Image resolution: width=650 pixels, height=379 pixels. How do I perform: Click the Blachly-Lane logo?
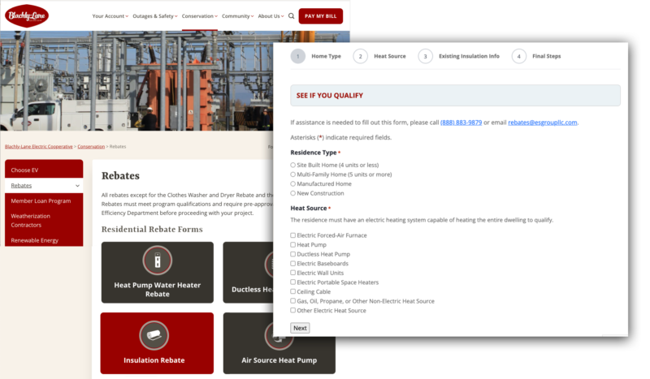(27, 15)
